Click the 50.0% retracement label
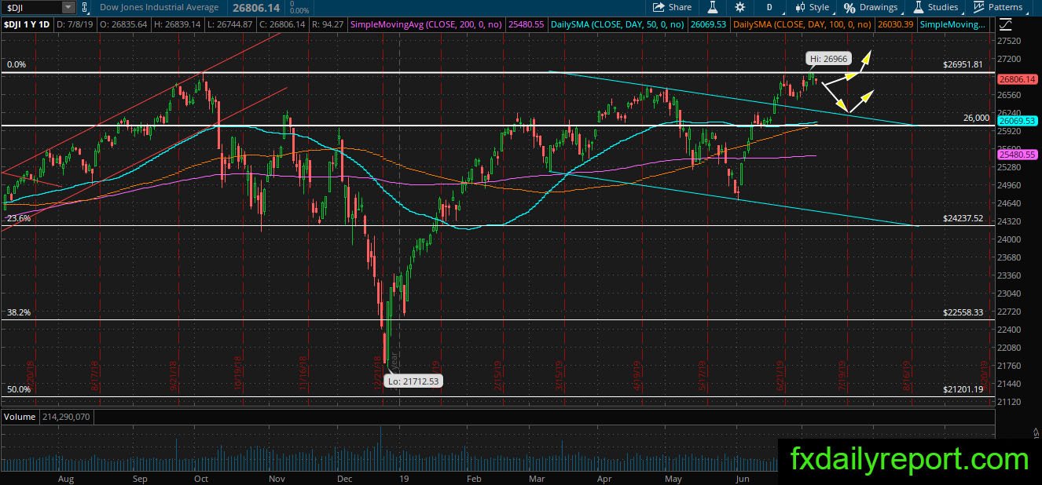This screenshot has height=485, width=1042. (x=18, y=389)
